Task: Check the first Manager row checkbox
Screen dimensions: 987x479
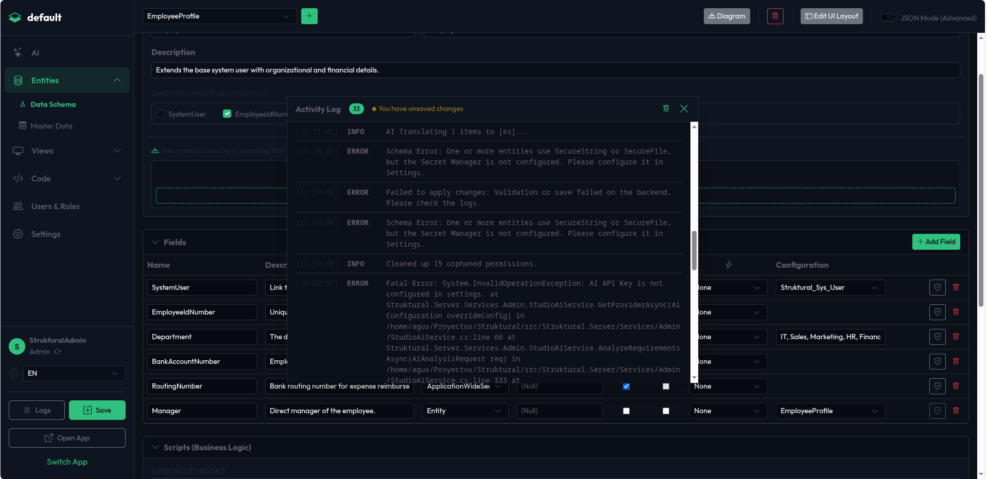Action: pos(626,411)
